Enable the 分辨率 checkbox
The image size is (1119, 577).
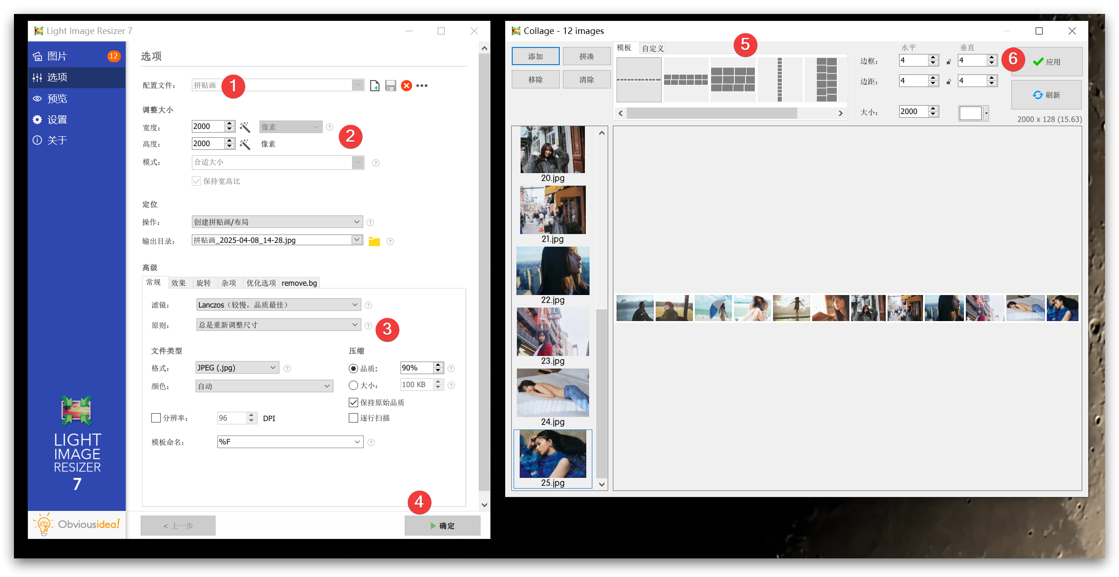click(156, 418)
